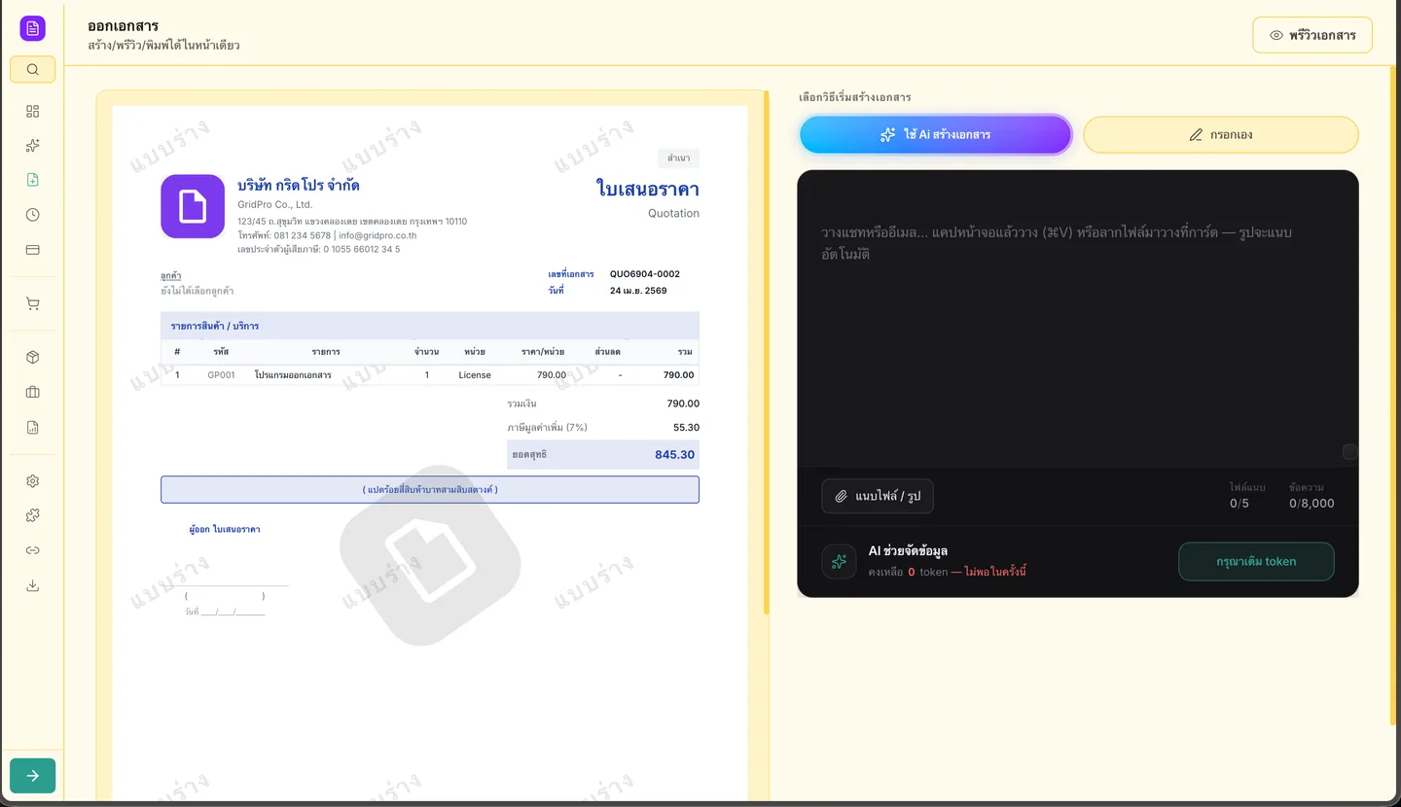Click กรุณาเติม token to add tokens
Viewport: 1401px width, 807px height.
click(x=1256, y=561)
